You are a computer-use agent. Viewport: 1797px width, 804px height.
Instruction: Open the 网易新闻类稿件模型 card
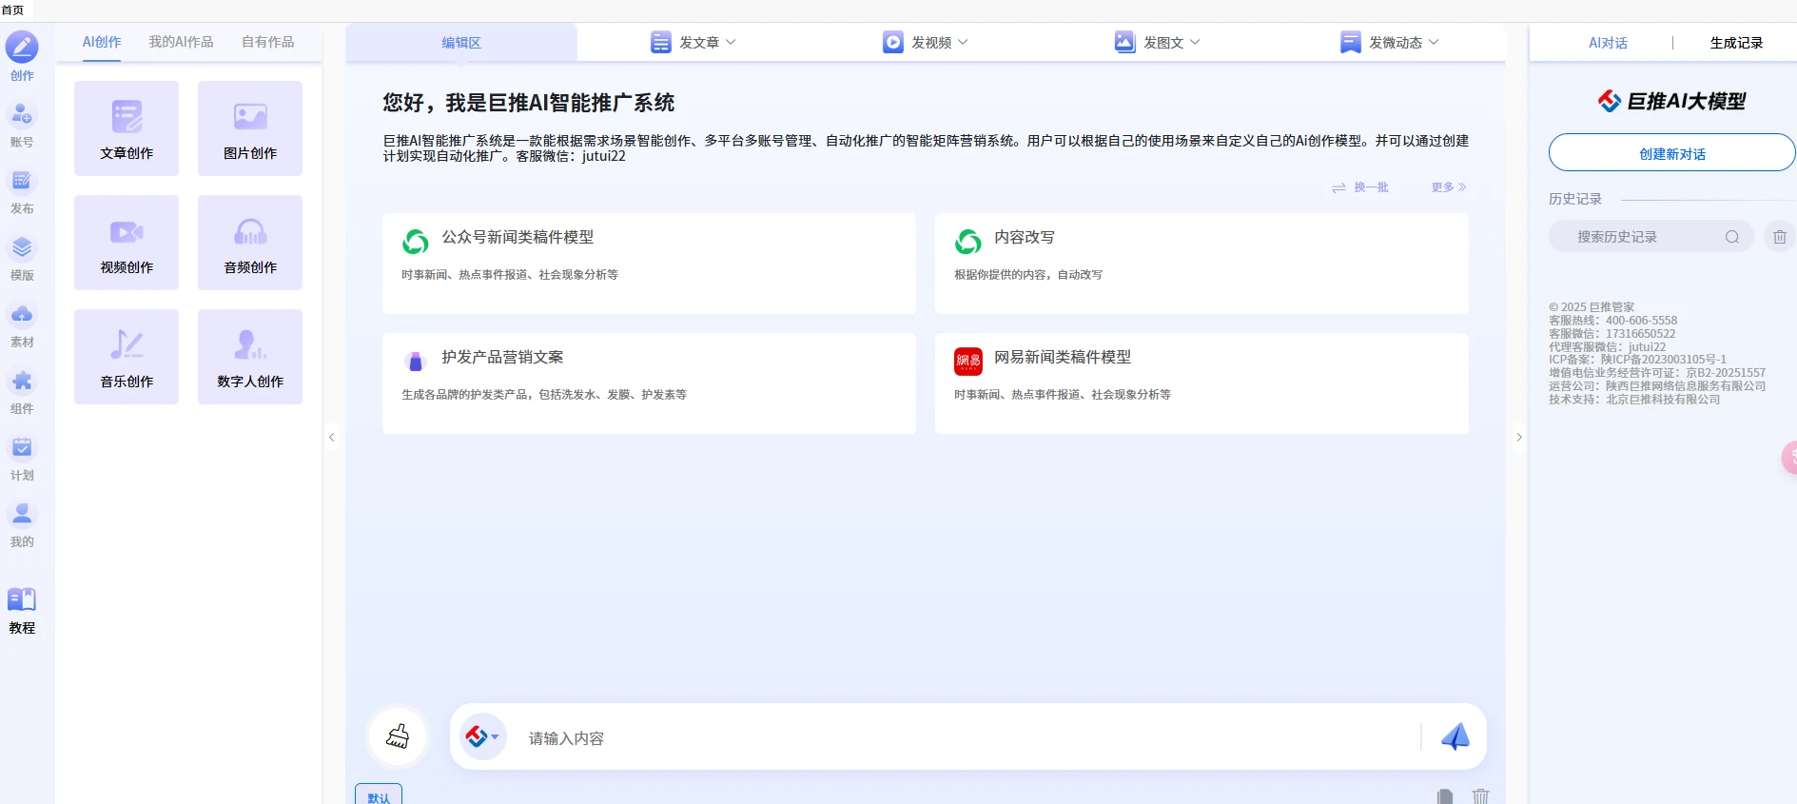click(x=1201, y=383)
